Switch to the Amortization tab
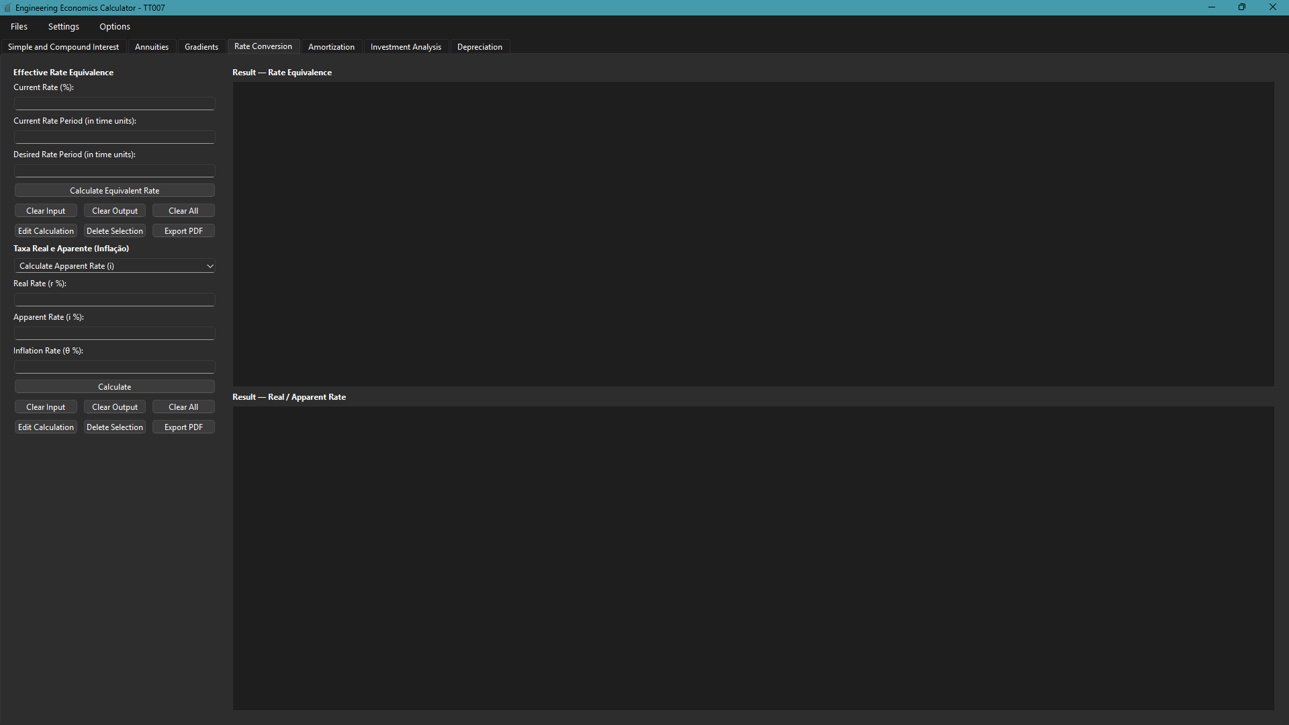Viewport: 1289px width, 725px height. pos(331,47)
